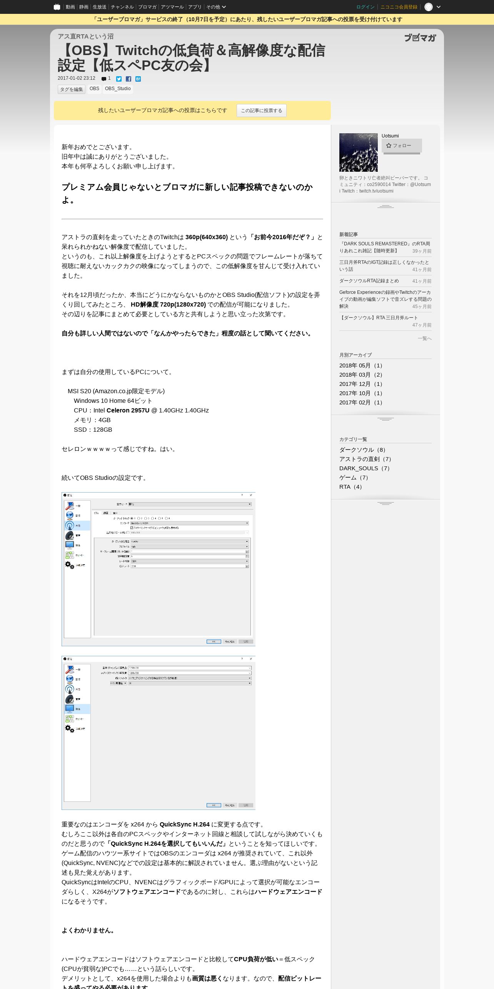Open archive 2018年 05月
Screen dimensions: 494x989
(x=362, y=365)
